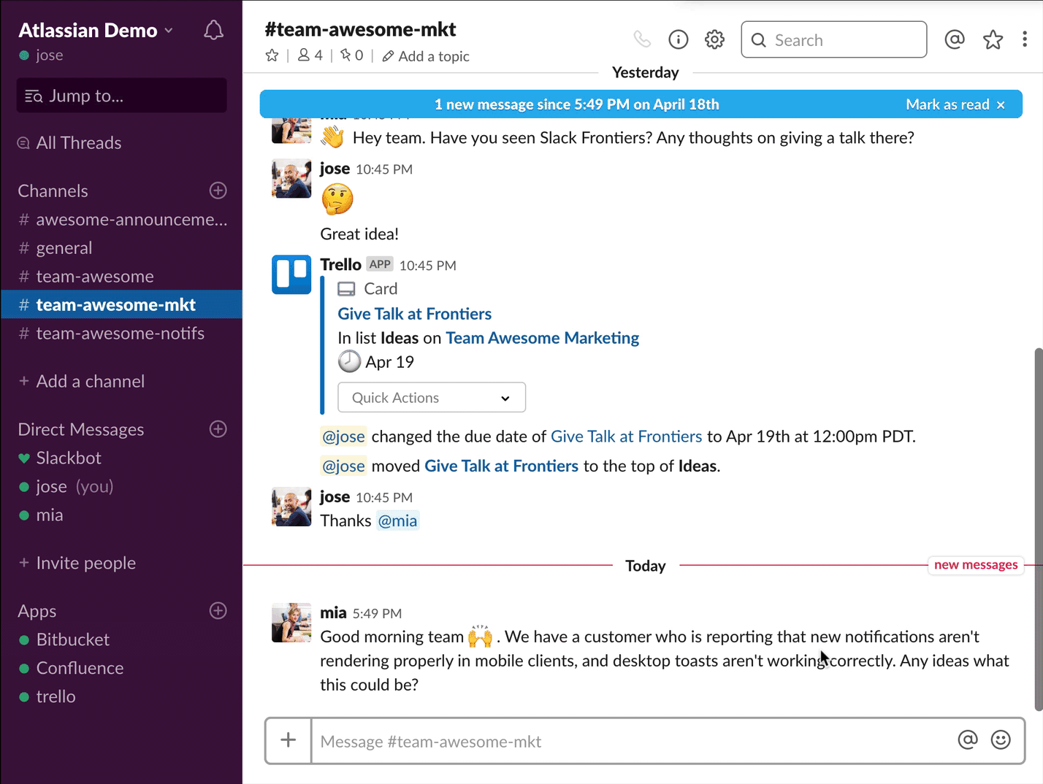The width and height of the screenshot is (1043, 784).
Task: View channel members count 4
Action: pos(310,55)
